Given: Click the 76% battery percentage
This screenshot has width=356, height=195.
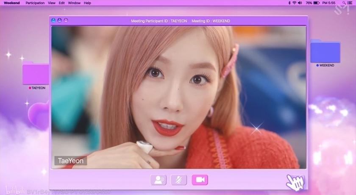Looking at the screenshot, I should point(309,3).
